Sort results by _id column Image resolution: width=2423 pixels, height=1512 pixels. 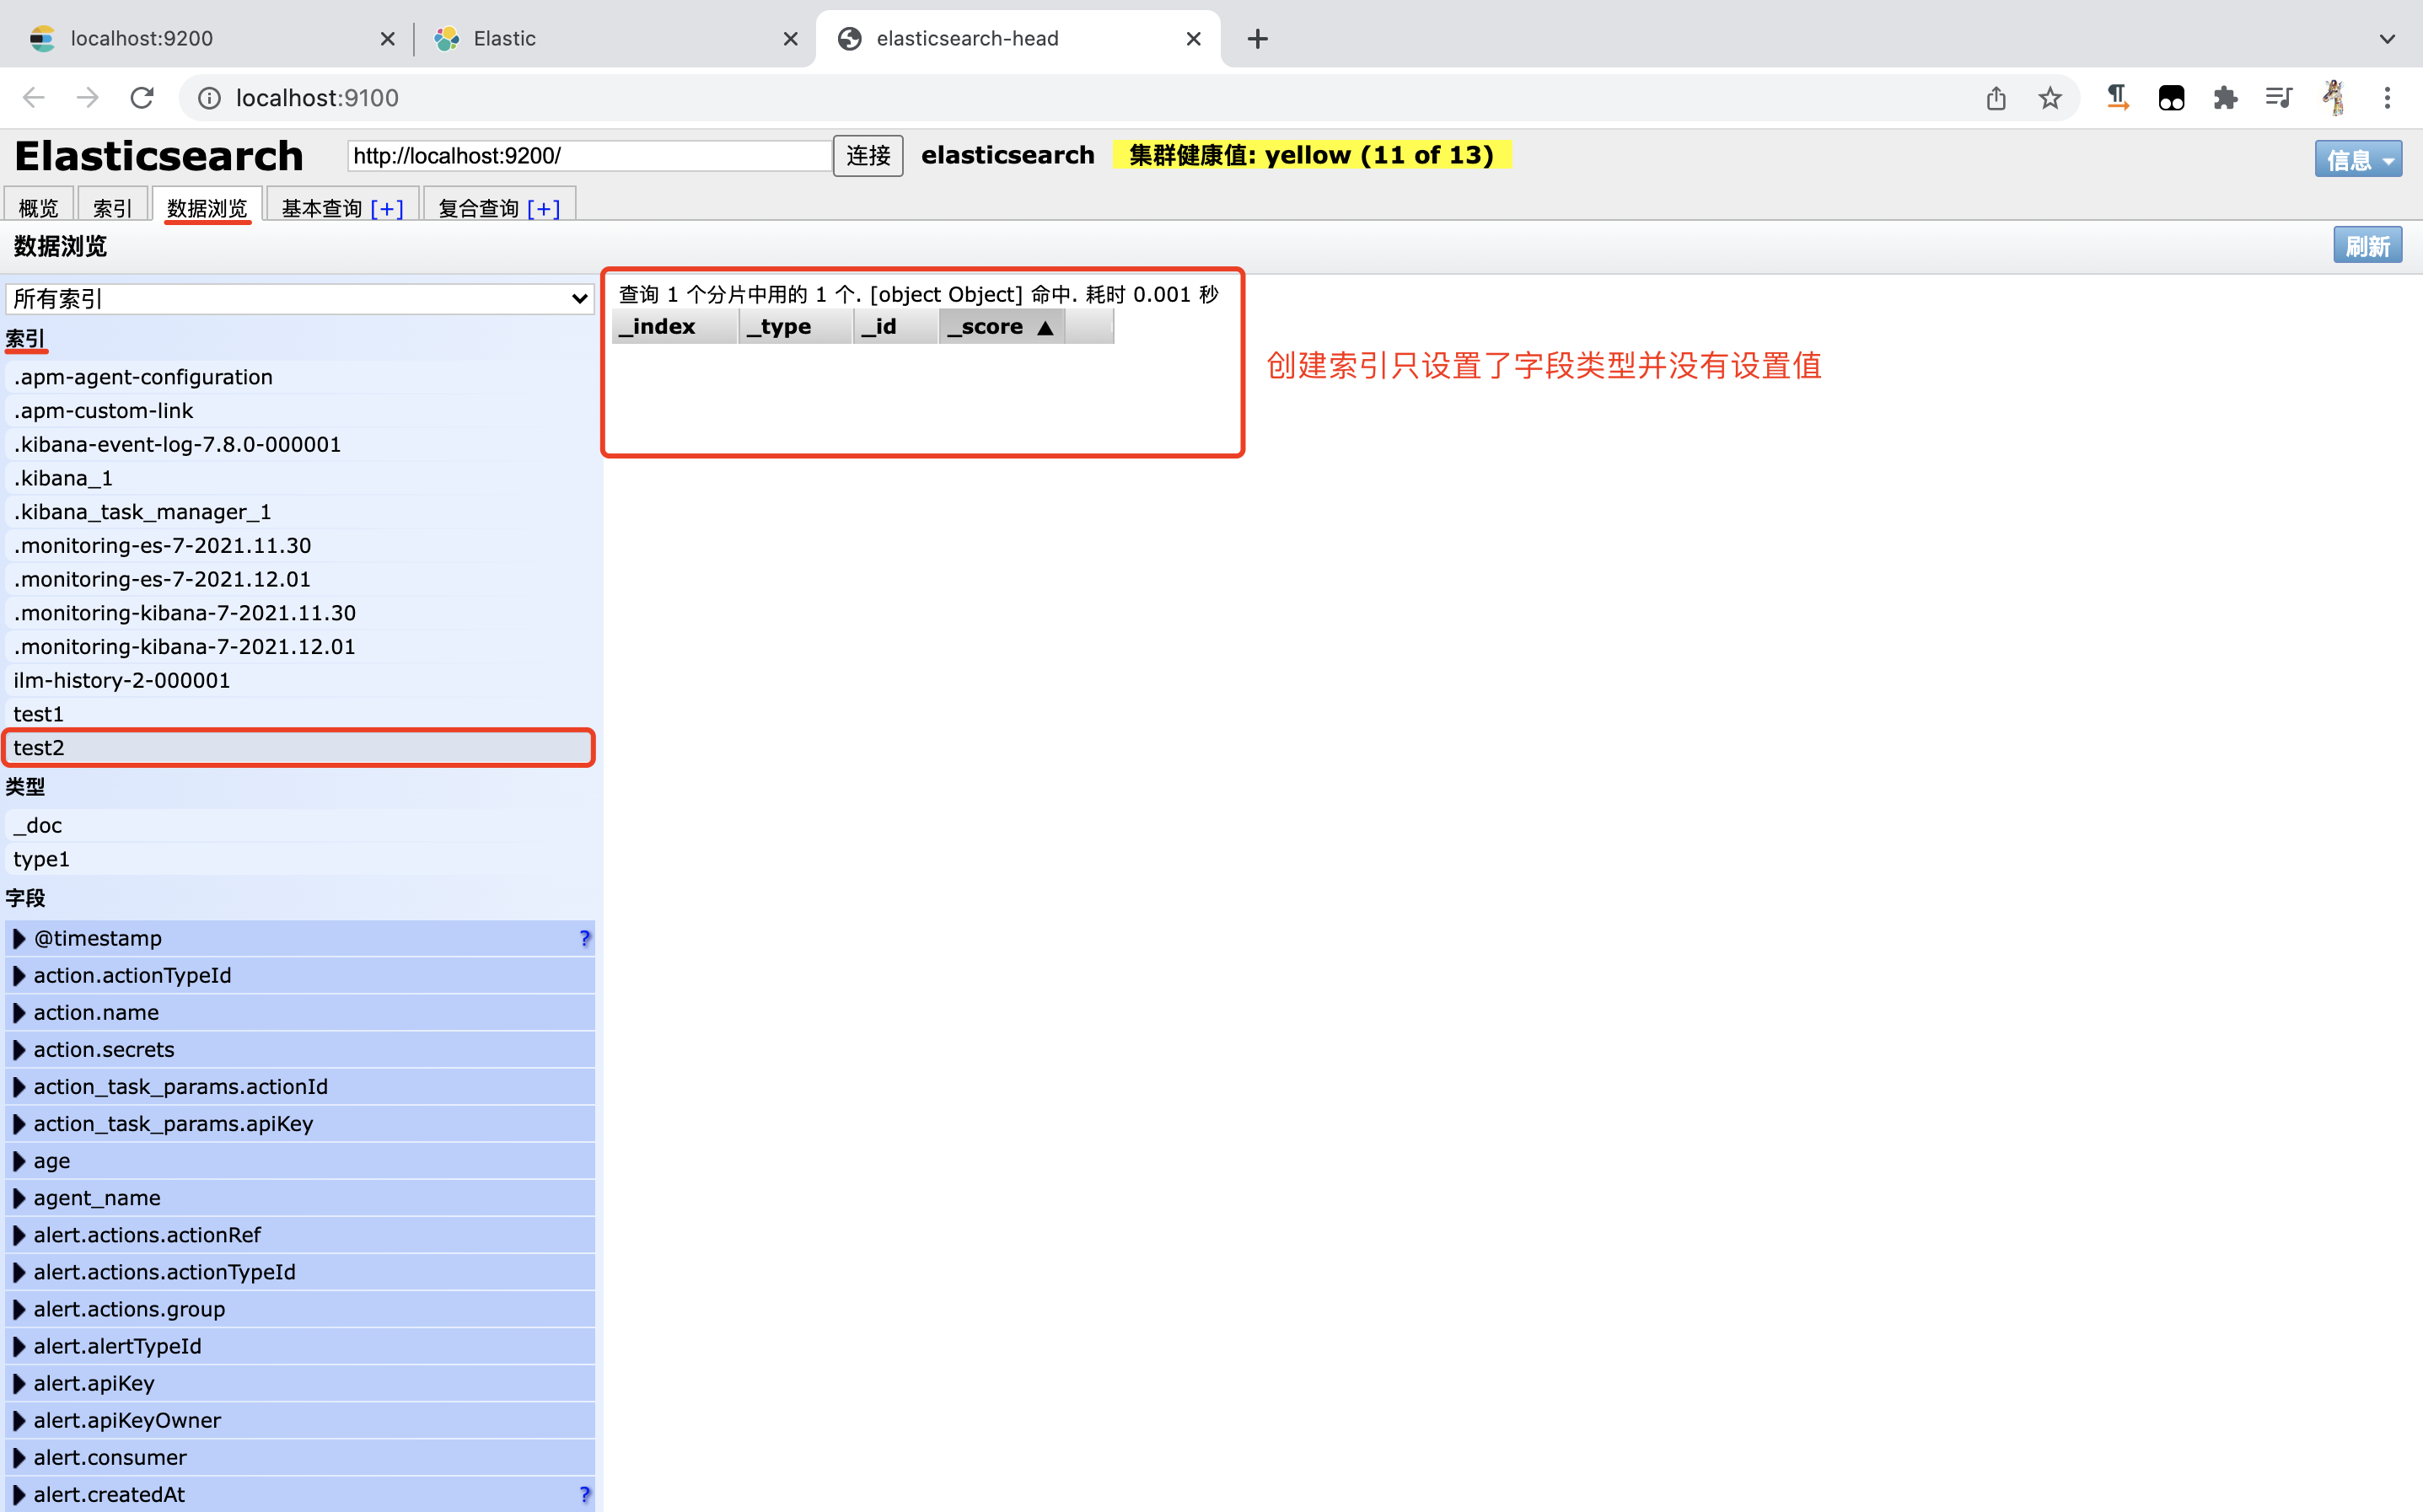coord(896,326)
